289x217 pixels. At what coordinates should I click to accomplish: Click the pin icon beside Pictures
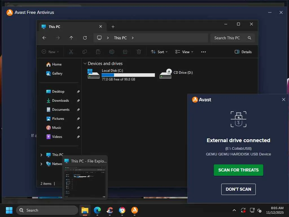pyautogui.click(x=78, y=119)
